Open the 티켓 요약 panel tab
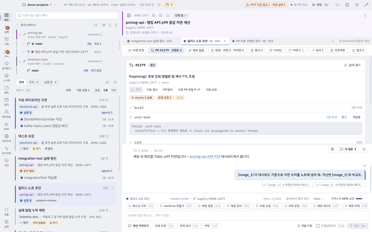 pyautogui.click(x=136, y=50)
